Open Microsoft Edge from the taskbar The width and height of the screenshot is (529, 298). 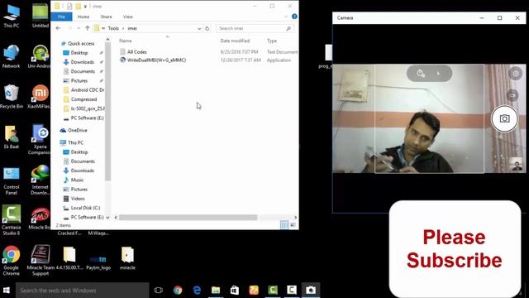(197, 291)
